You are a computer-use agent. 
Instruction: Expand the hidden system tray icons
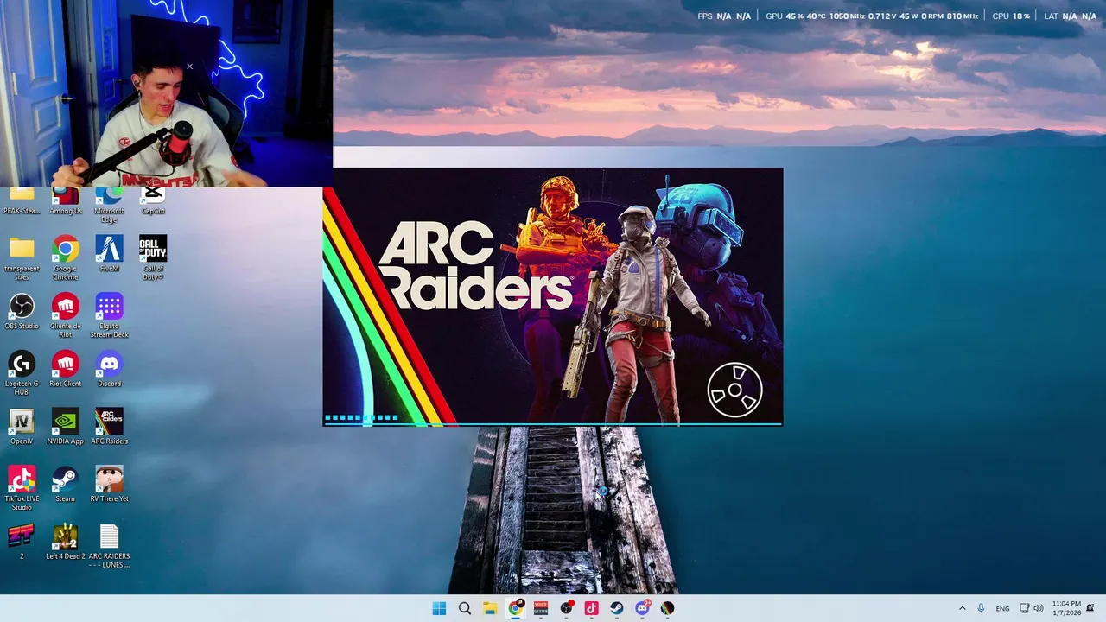pos(962,608)
